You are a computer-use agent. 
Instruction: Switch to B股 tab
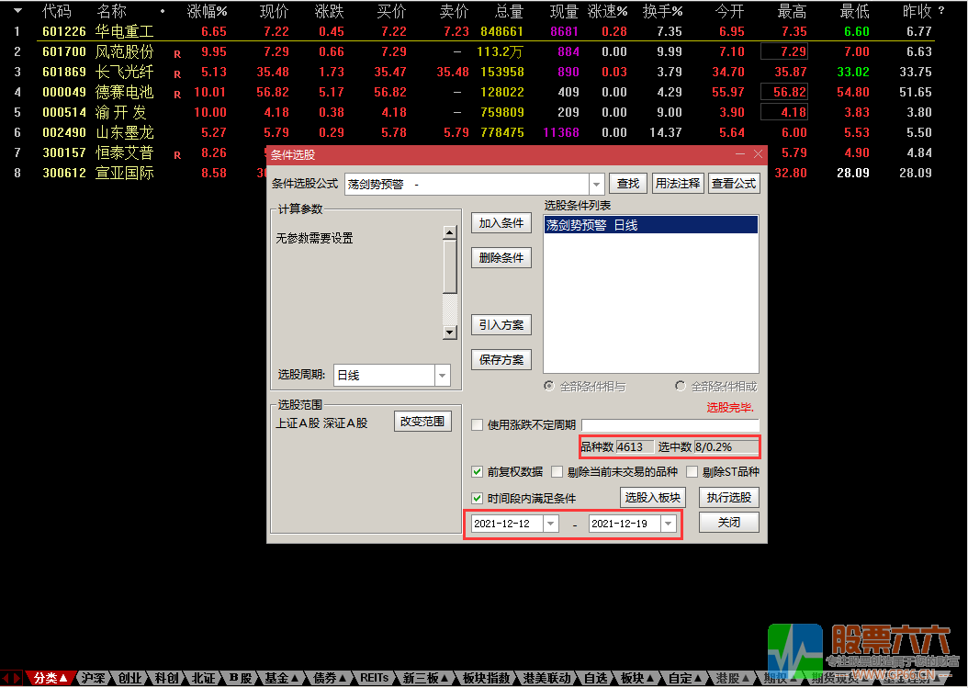tap(241, 678)
